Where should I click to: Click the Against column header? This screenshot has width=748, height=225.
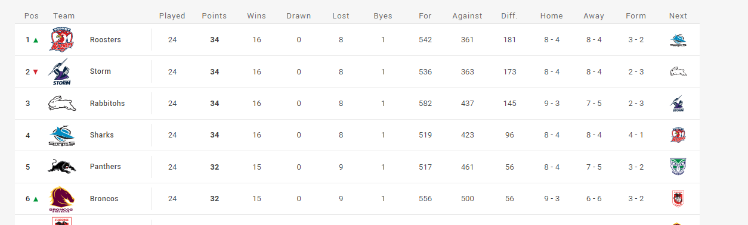(467, 16)
